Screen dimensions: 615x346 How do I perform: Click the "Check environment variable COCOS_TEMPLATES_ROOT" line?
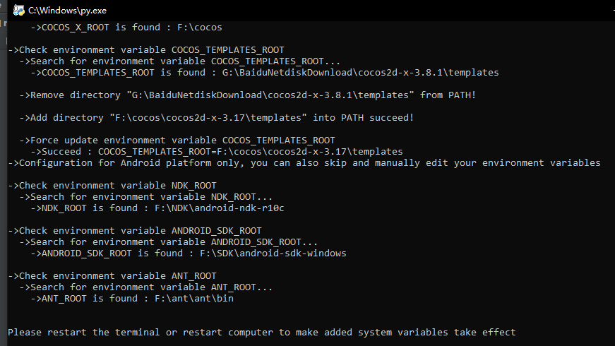click(145, 50)
